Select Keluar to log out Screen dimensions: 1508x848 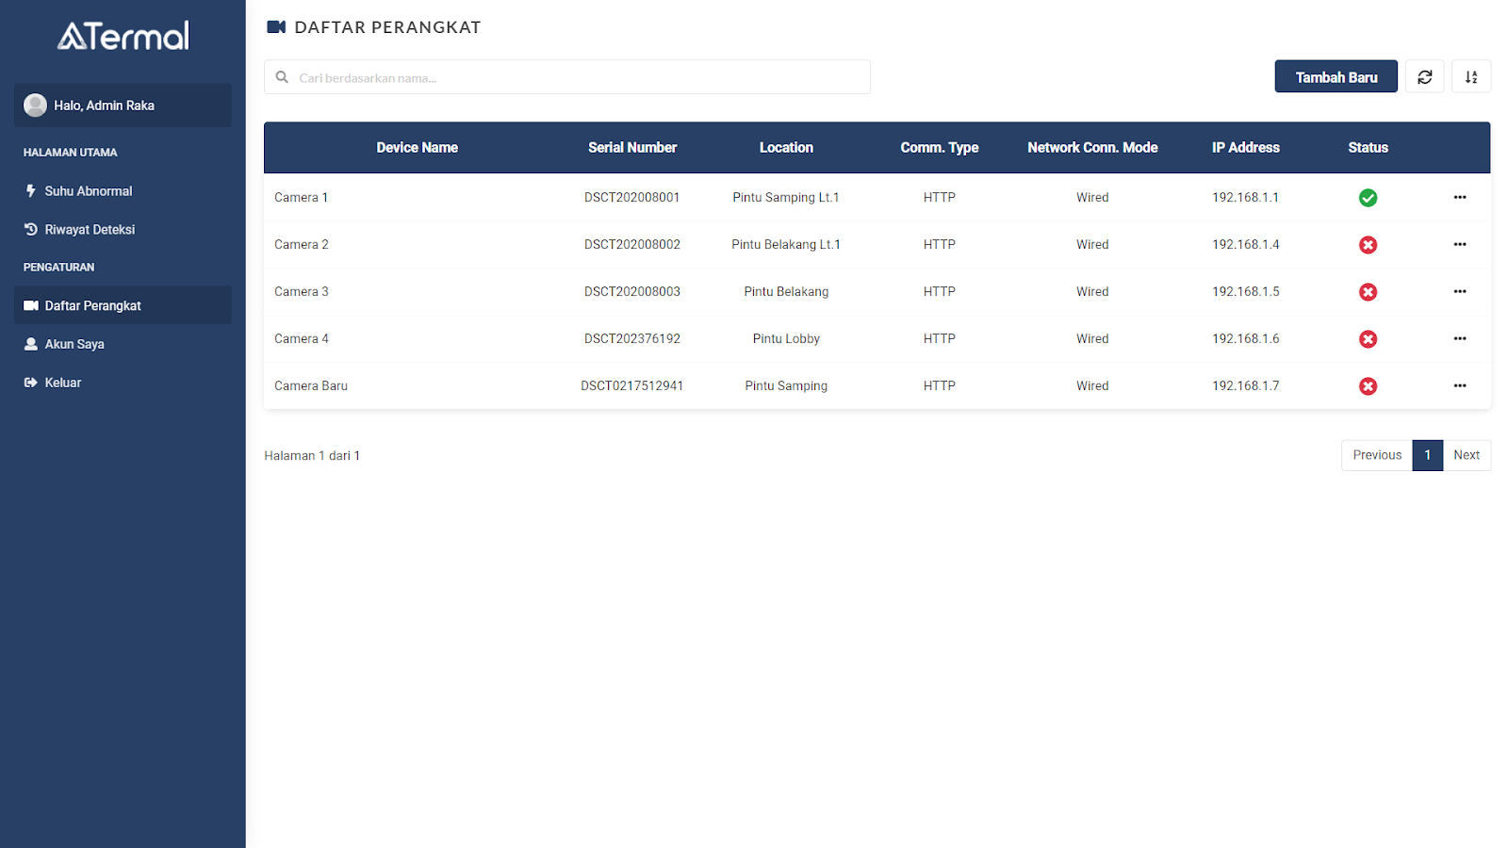[x=63, y=383]
